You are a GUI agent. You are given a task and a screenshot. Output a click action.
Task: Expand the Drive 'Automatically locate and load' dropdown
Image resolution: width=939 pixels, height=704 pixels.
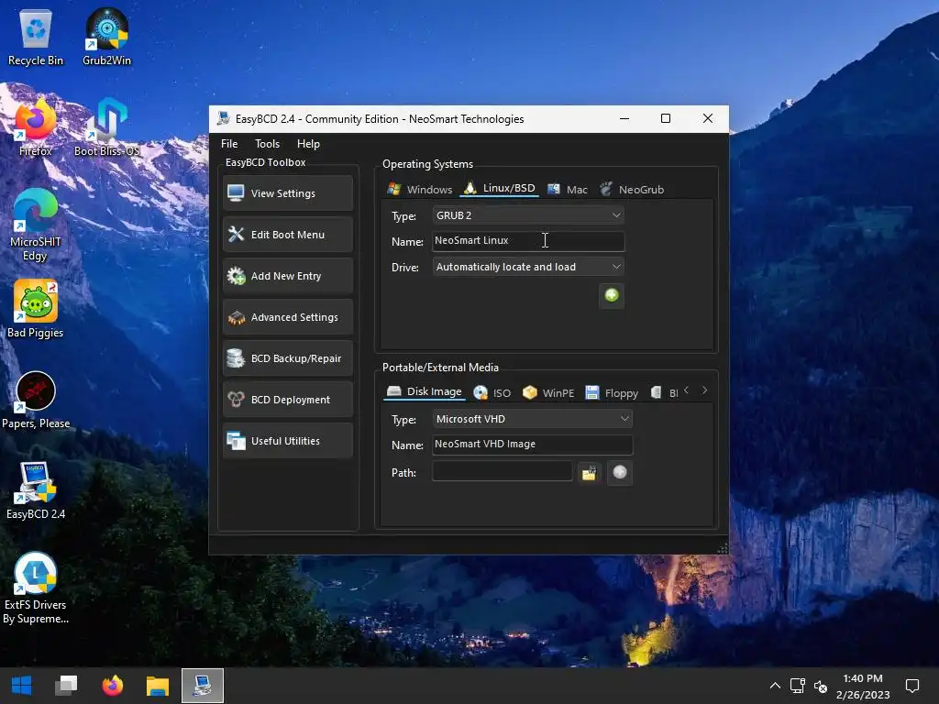pyautogui.click(x=528, y=267)
